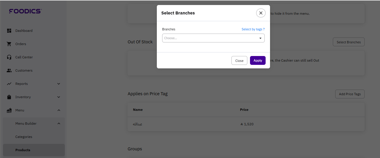Click the Customers people icon
Image resolution: width=380 pixels, height=158 pixels.
[x=9, y=70]
